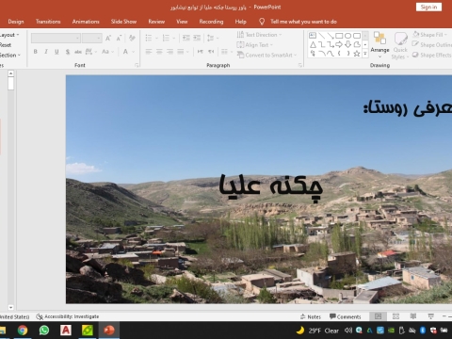Align text to the left
The width and height of the screenshot is (452, 339).
(x=149, y=52)
